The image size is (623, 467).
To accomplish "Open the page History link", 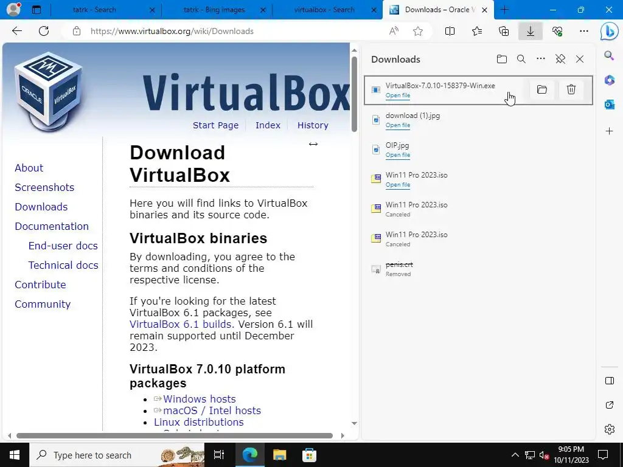I will (313, 125).
